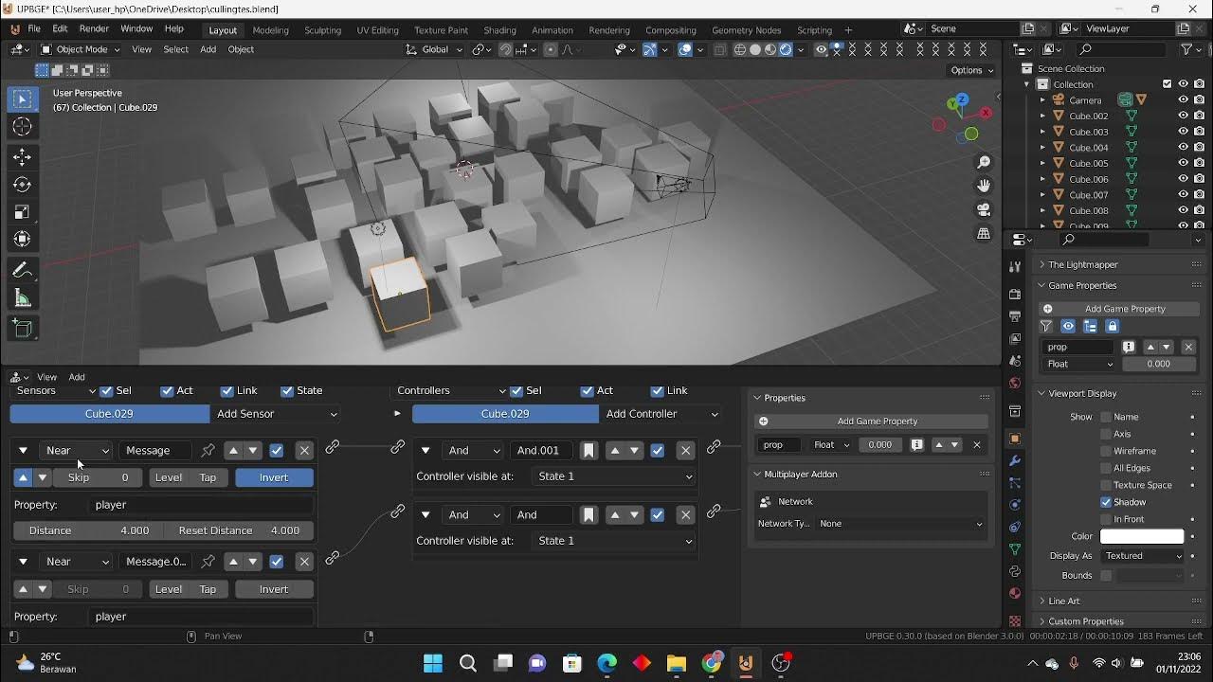Choose the Measure ruler tool
1213x682 pixels.
pyautogui.click(x=23, y=299)
